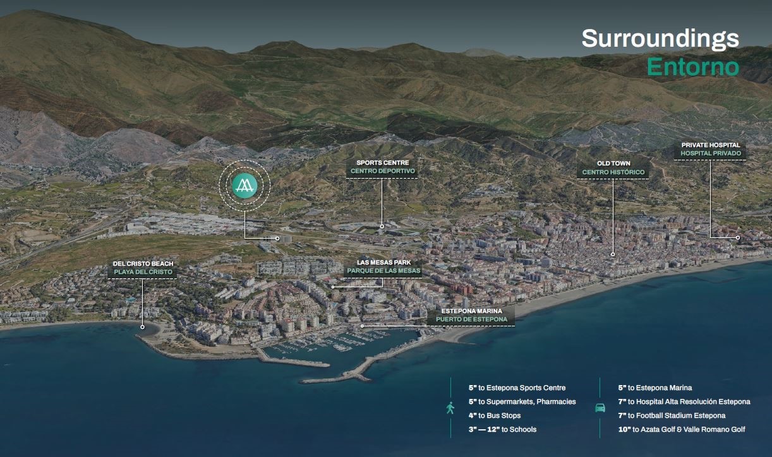Image resolution: width=772 pixels, height=457 pixels.
Task: Click the Surroundings heading
Action: pyautogui.click(x=660, y=39)
